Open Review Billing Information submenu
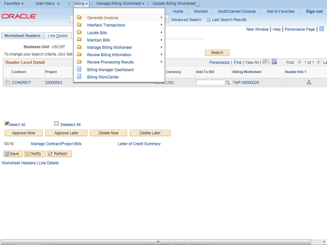The height and width of the screenshot is (245, 327). pyautogui.click(x=109, y=55)
